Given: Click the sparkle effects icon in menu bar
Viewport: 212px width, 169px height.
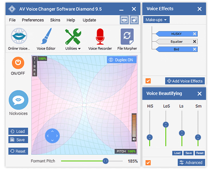Looking at the screenshot, I should (134, 20).
